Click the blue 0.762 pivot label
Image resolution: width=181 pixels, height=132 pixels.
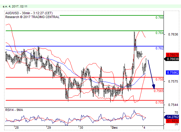tap(159, 48)
